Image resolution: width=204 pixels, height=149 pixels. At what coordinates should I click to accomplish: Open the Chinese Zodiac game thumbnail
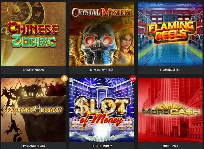[x=33, y=34]
